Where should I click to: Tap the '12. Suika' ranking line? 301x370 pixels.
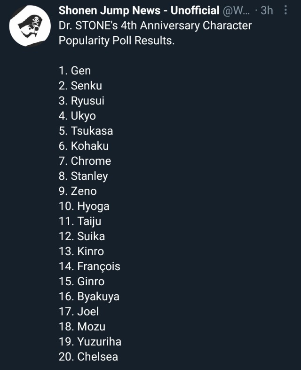coord(82,236)
